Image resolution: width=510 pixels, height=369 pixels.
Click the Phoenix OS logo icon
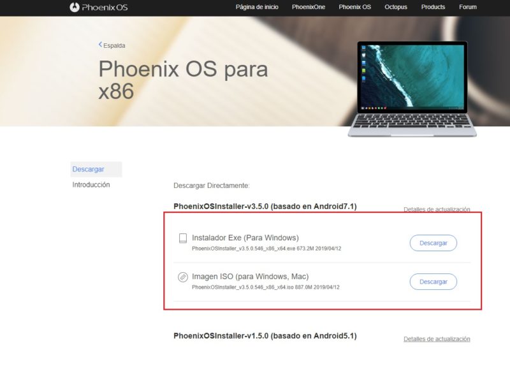75,7
